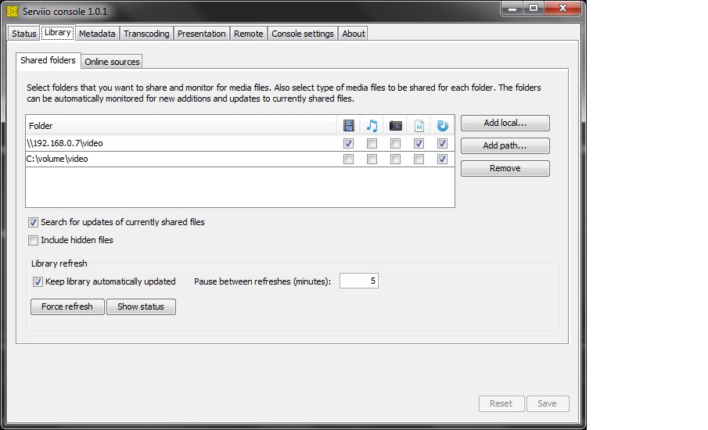Toggle Keep library automatically updated
The height and width of the screenshot is (430, 708).
click(x=38, y=282)
